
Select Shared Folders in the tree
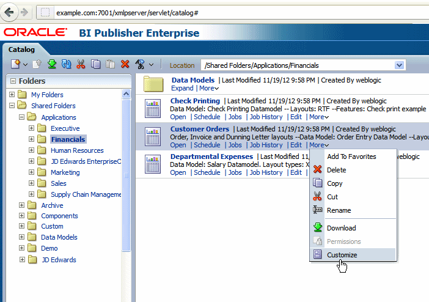click(53, 106)
